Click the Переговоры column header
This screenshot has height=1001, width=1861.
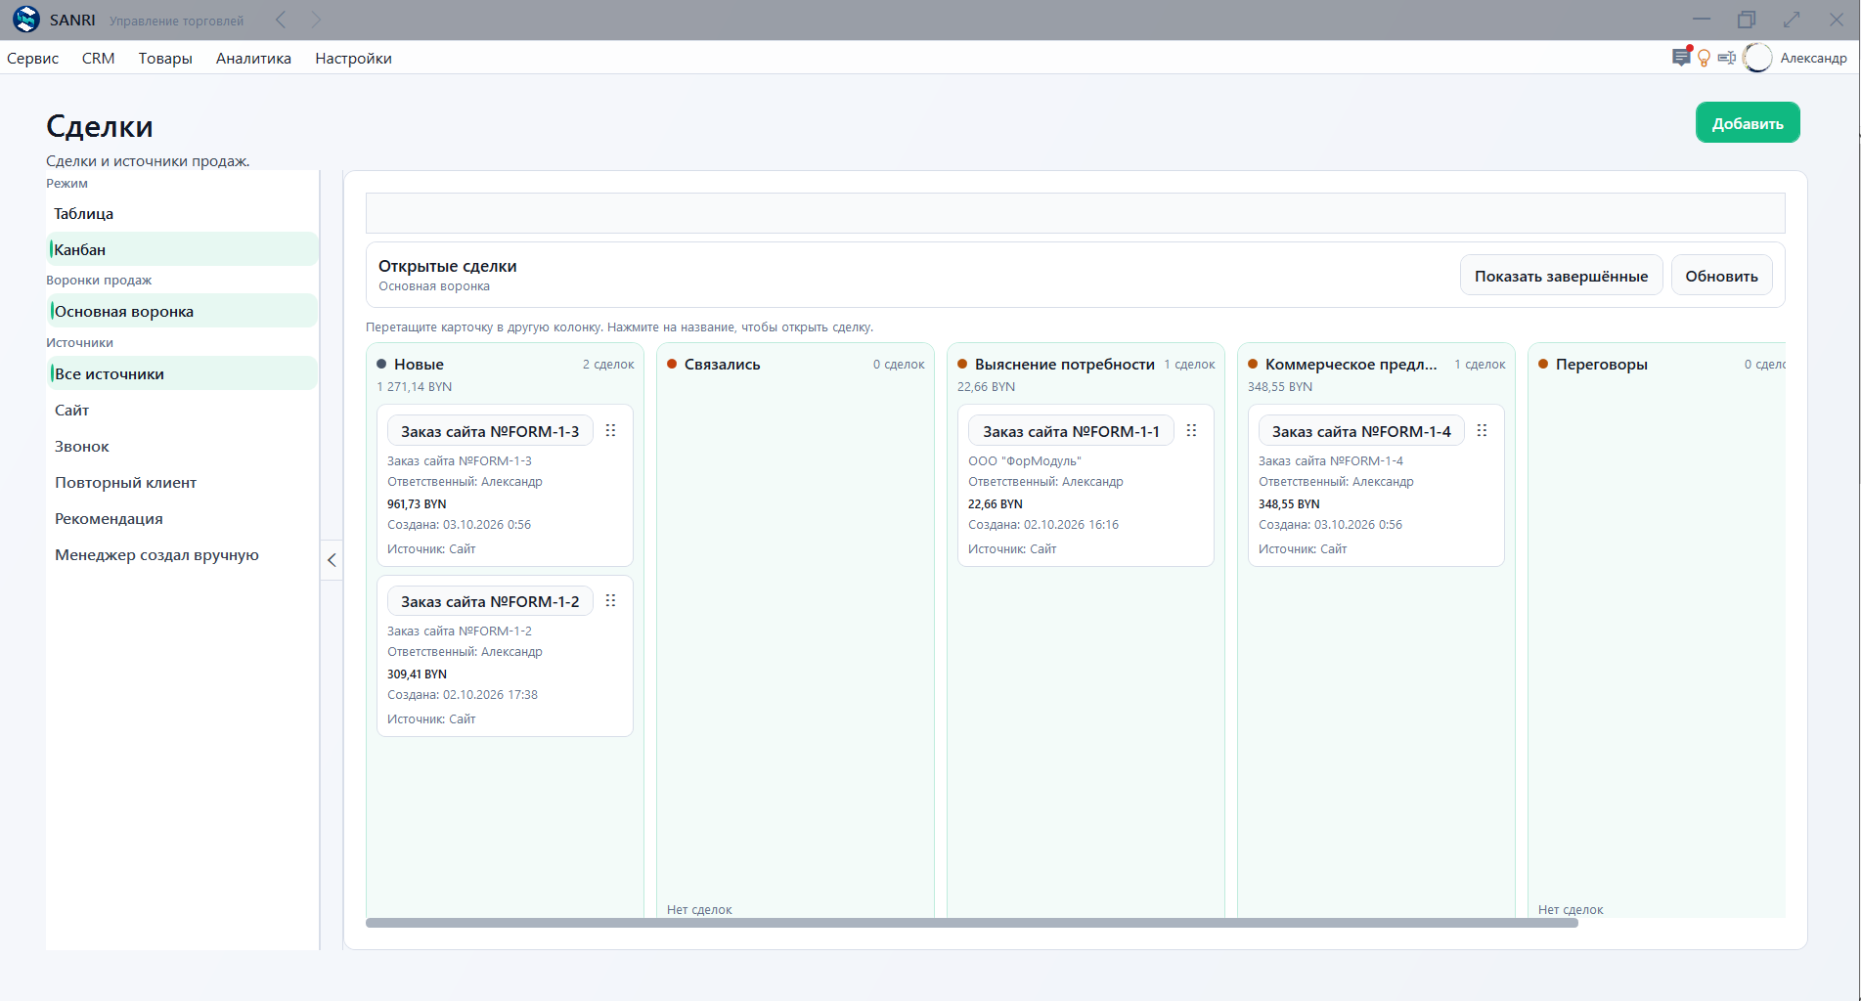[1601, 364]
